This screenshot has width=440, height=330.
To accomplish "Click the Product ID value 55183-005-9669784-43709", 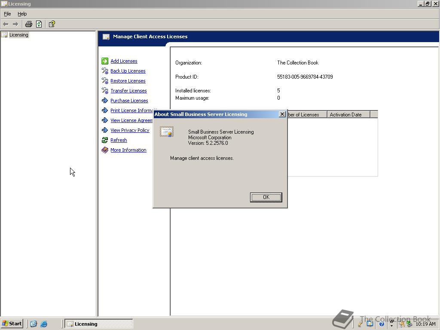I will click(305, 76).
